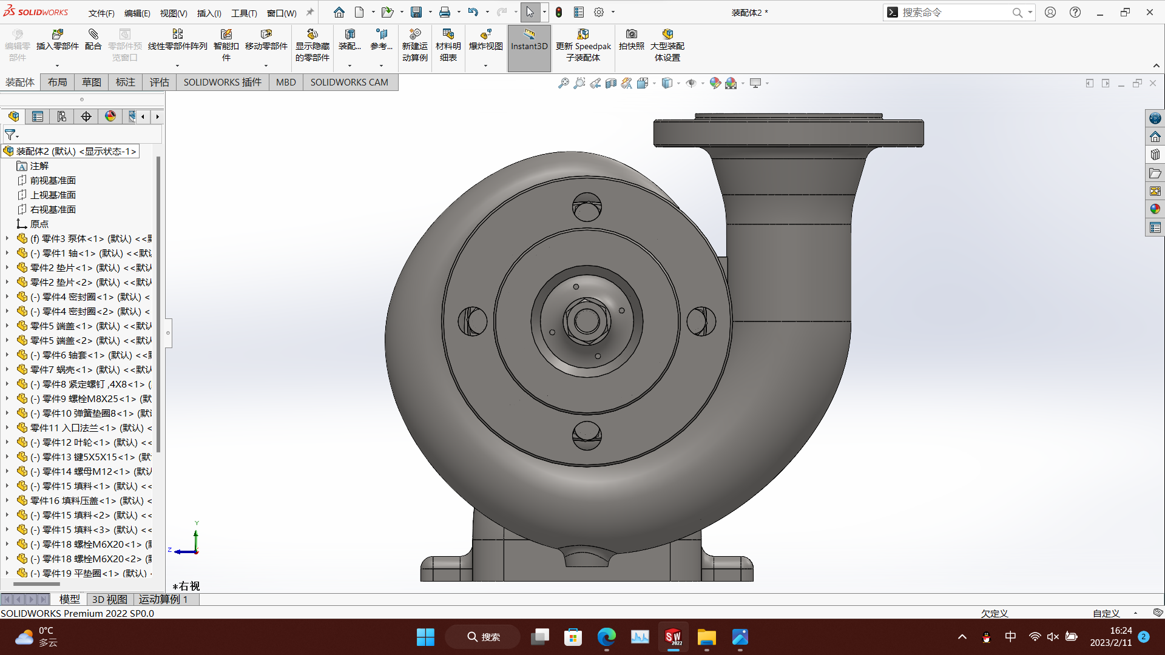Screen dimensions: 1165x655
Task: Click the Zoom to Fit icon in view toolbar
Action: 564,83
